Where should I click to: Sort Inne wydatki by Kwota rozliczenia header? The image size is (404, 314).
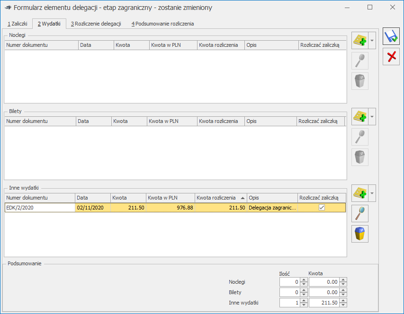pyautogui.click(x=221, y=198)
